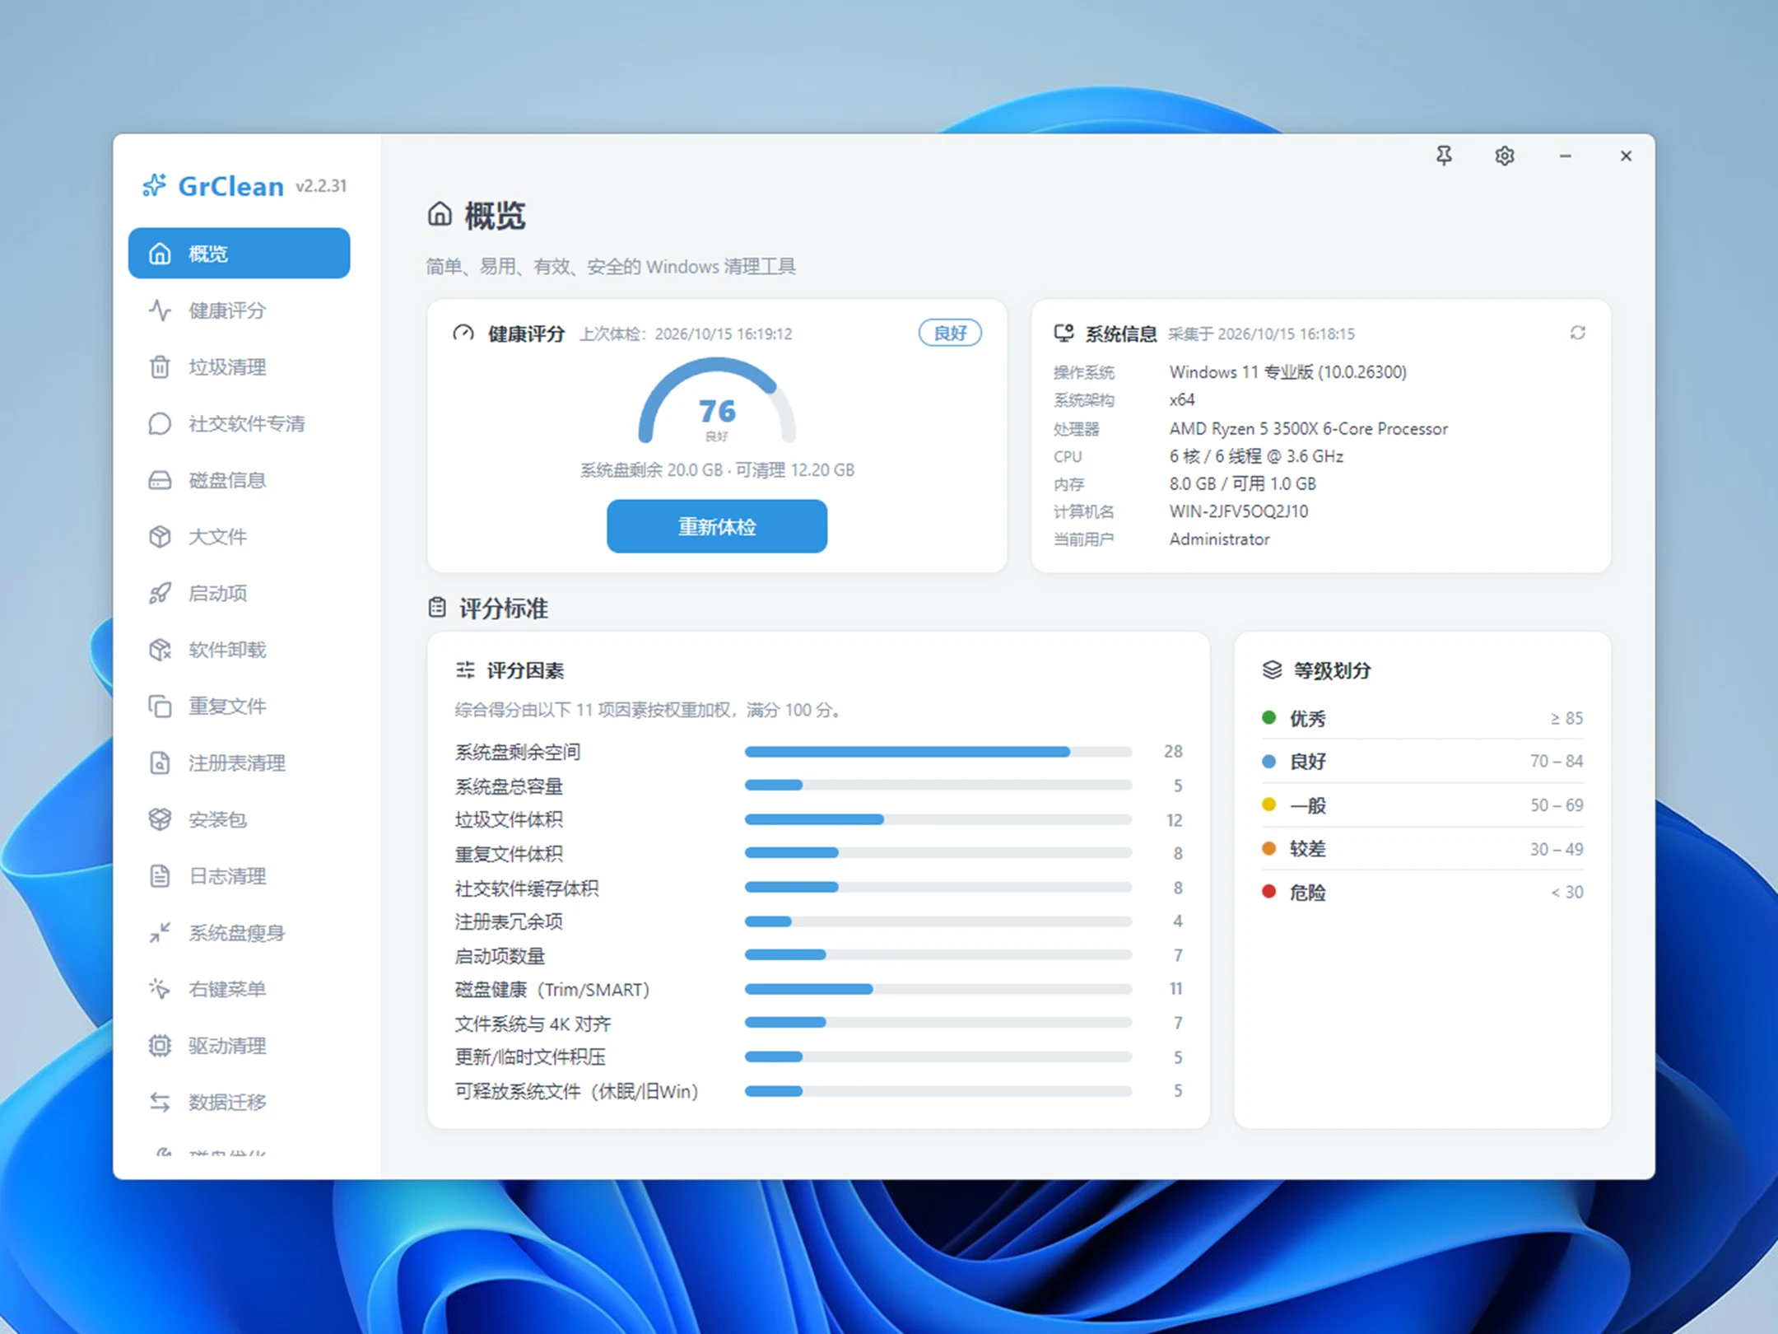Click the 垃圾文件体积 progress bar

(938, 819)
